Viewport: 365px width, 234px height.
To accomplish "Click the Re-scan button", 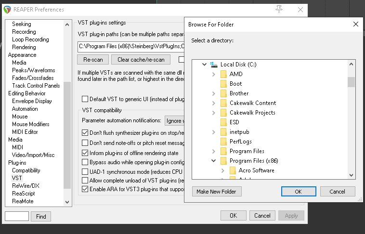I will point(93,60).
